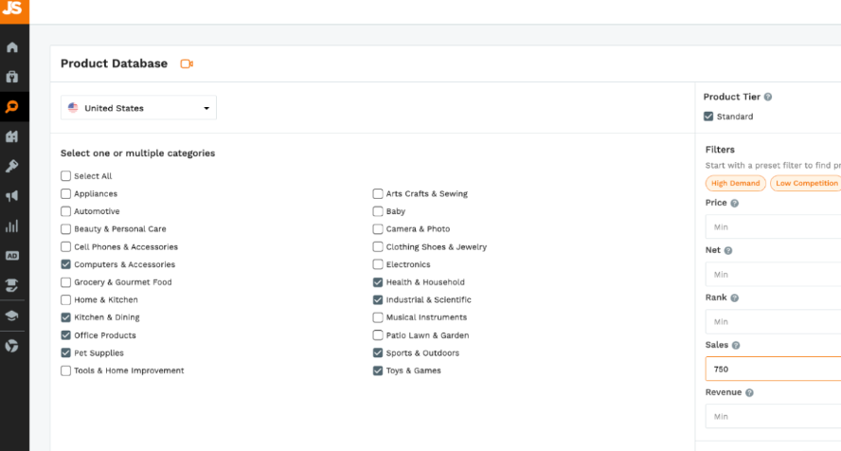841x451 pixels.
Task: Open the graduate person sidebar icon
Action: click(11, 285)
